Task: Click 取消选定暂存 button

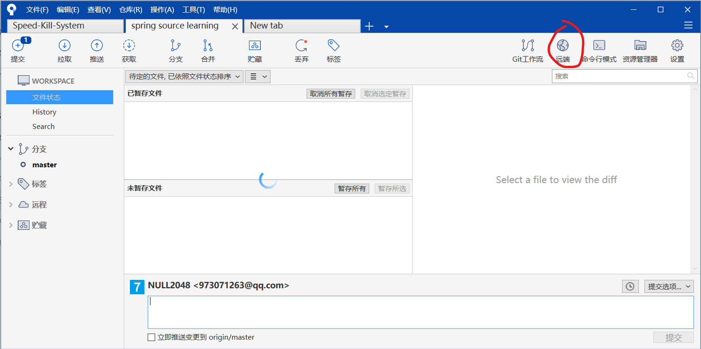Action: tap(385, 94)
